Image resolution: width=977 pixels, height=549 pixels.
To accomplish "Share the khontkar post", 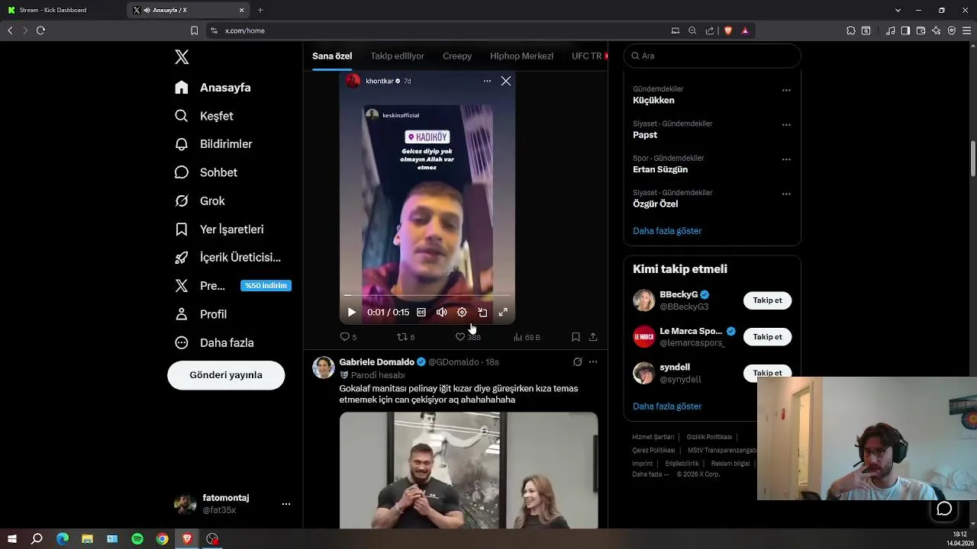I will [593, 336].
